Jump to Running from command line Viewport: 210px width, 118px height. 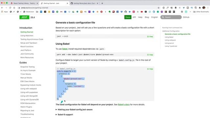coord(172,28)
